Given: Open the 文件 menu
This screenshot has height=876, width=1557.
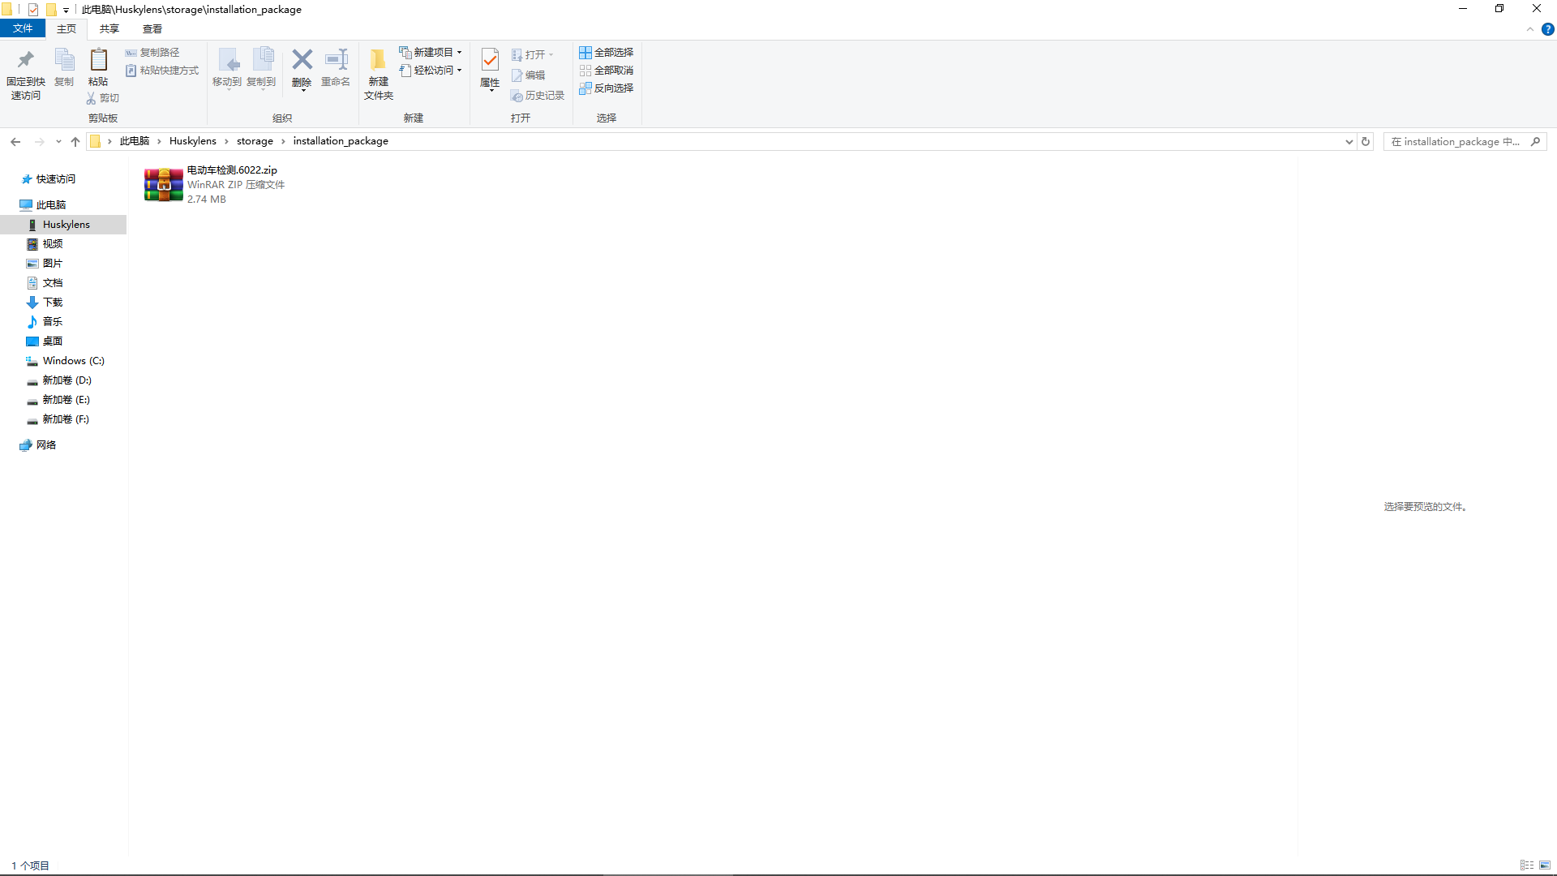Looking at the screenshot, I should coord(23,28).
